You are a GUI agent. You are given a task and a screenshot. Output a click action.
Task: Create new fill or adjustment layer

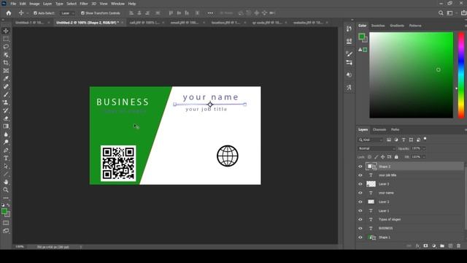[x=434, y=246]
